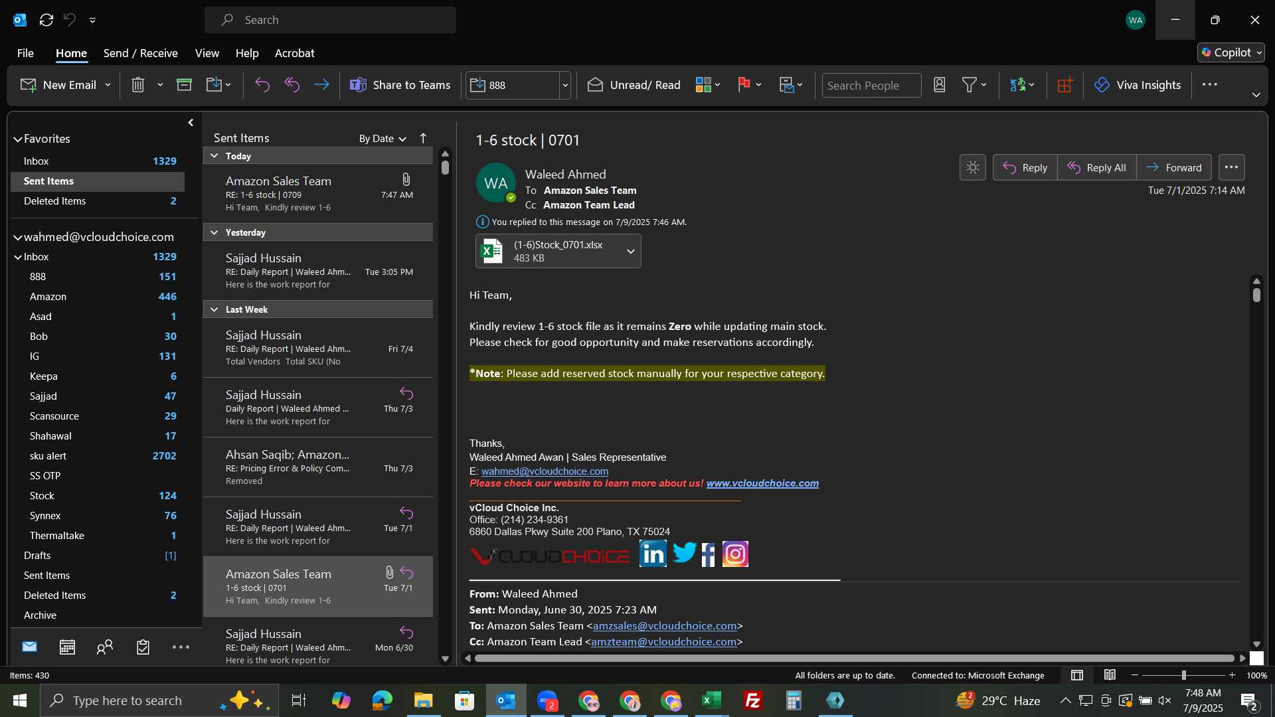Switch to Normal view in status bar

coord(1077,675)
